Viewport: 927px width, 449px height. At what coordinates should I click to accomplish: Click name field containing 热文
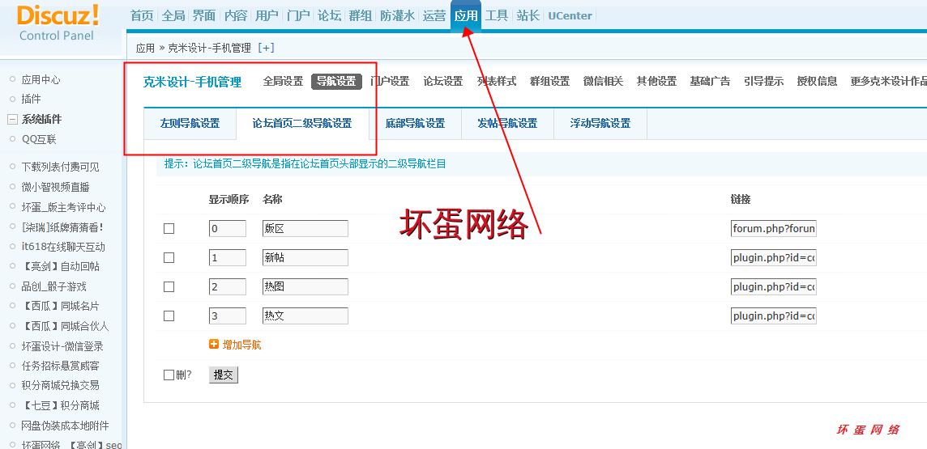pyautogui.click(x=305, y=316)
